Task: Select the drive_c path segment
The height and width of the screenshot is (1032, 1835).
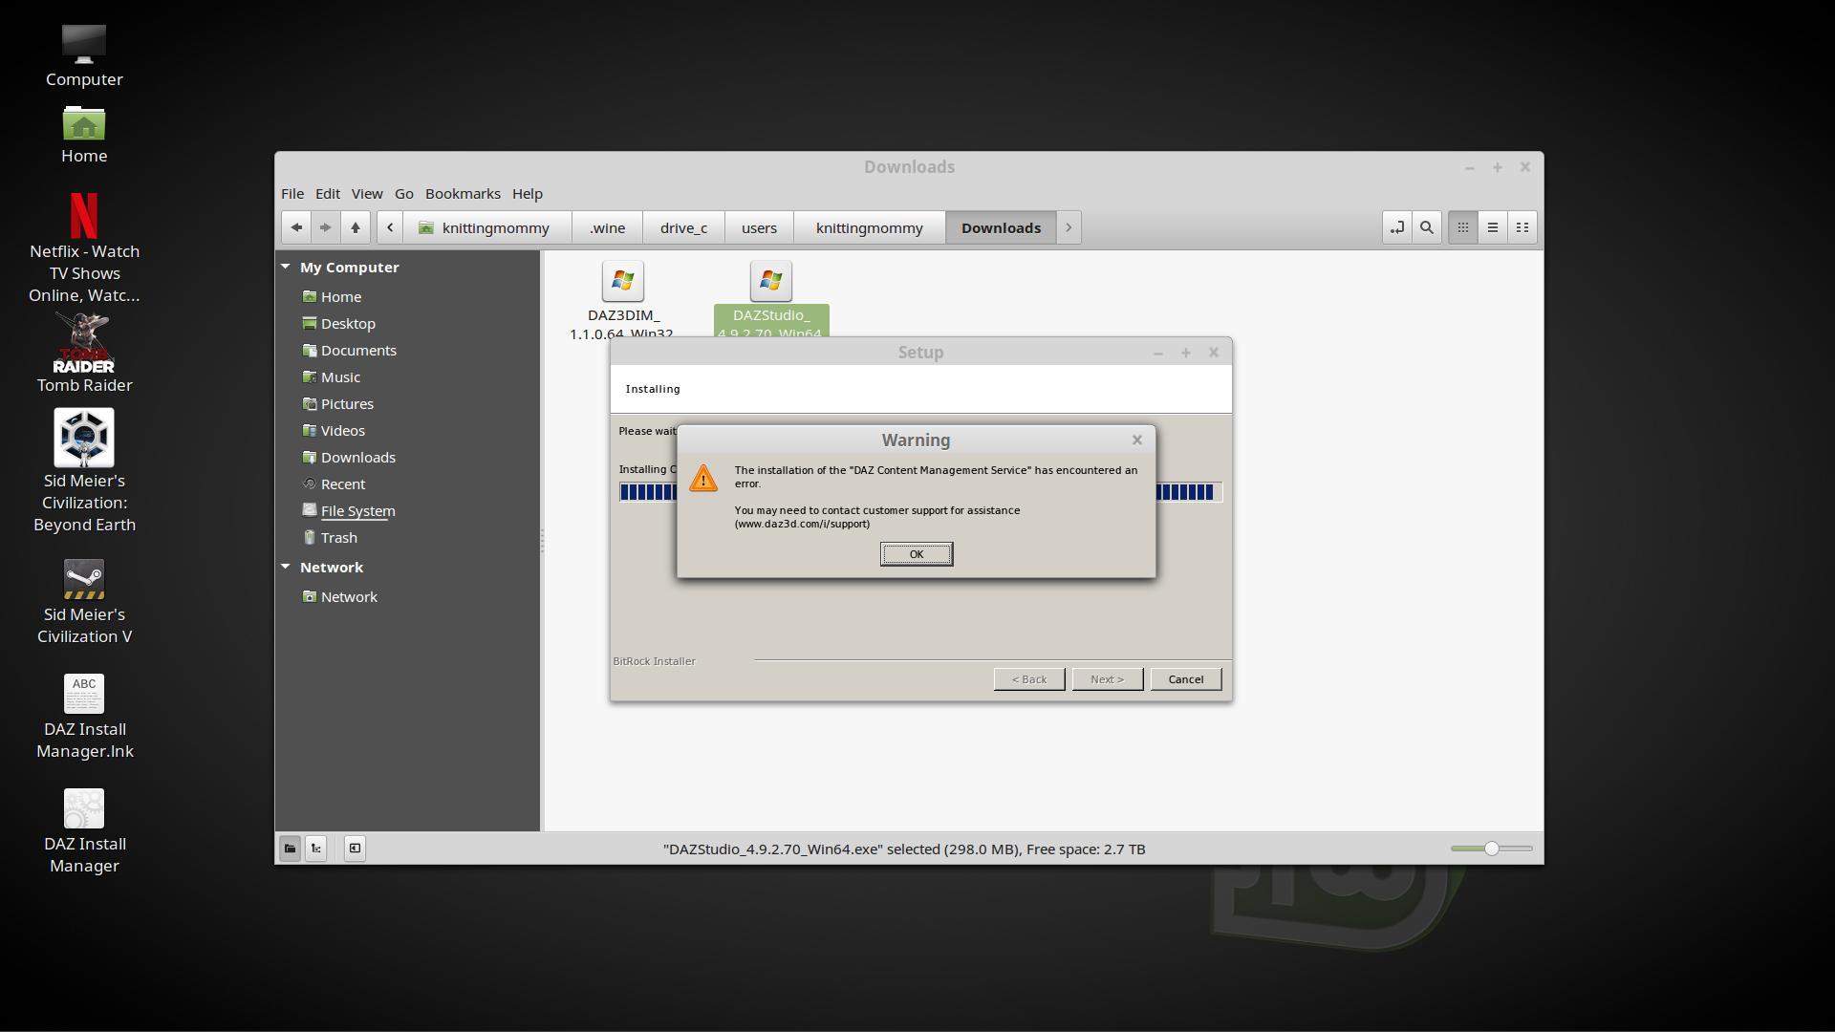Action: [x=683, y=228]
